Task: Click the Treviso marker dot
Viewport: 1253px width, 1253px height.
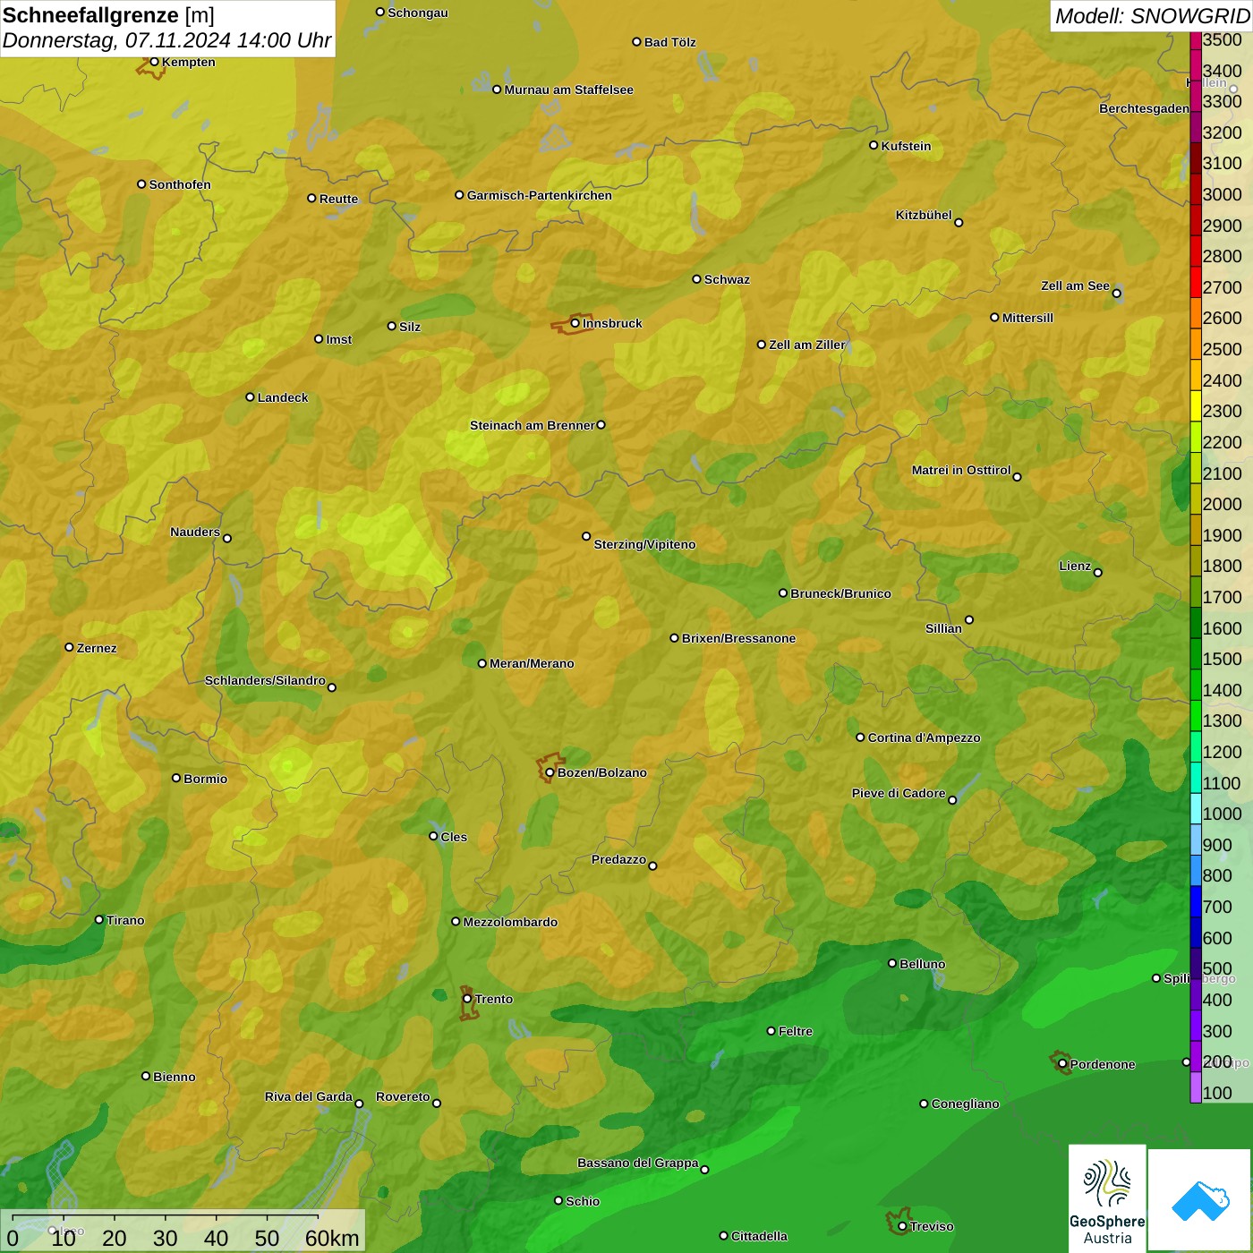Action: click(902, 1226)
